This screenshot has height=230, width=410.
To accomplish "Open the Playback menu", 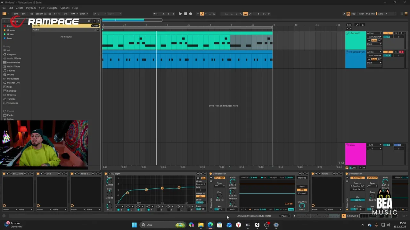I will [x=31, y=8].
